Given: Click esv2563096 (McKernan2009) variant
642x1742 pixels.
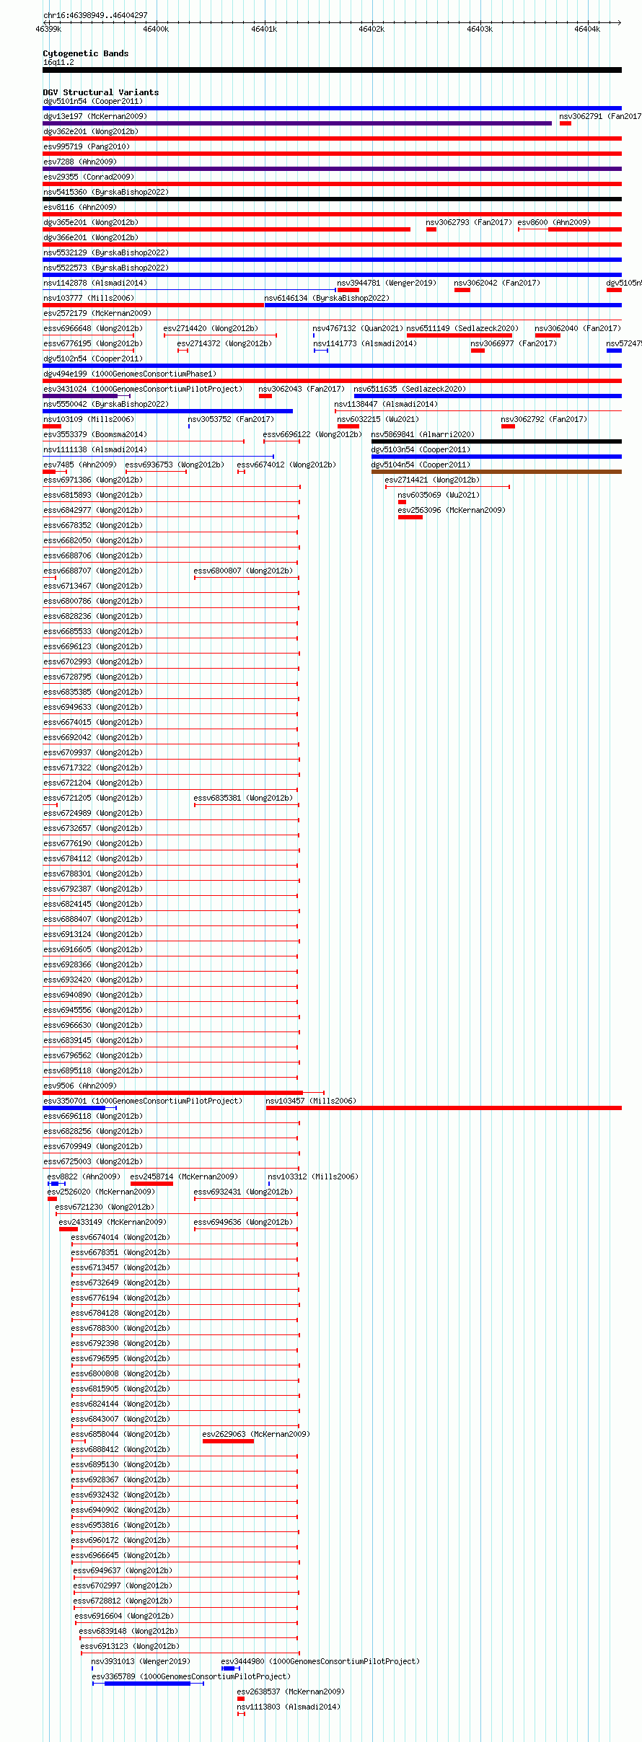Looking at the screenshot, I should click(x=410, y=517).
